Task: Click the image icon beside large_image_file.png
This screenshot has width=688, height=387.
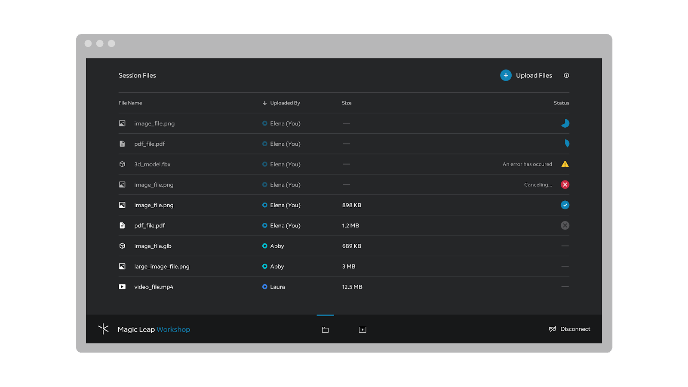Action: tap(122, 266)
